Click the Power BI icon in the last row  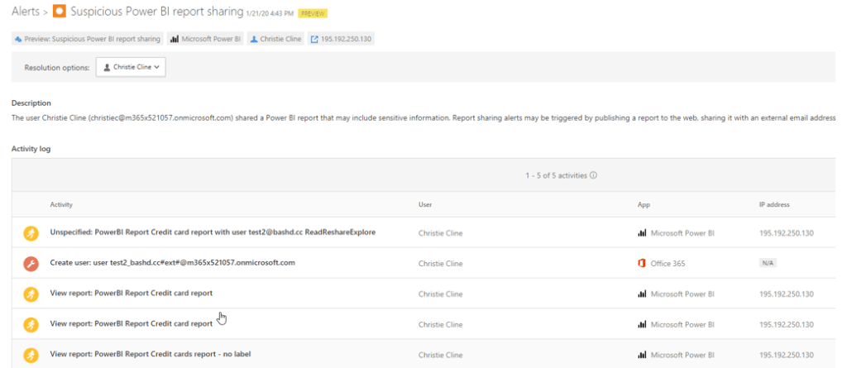pyautogui.click(x=641, y=354)
